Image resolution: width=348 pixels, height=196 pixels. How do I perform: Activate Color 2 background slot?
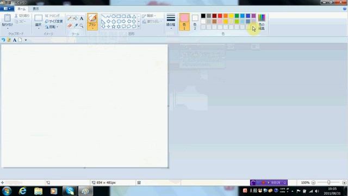coord(195,22)
